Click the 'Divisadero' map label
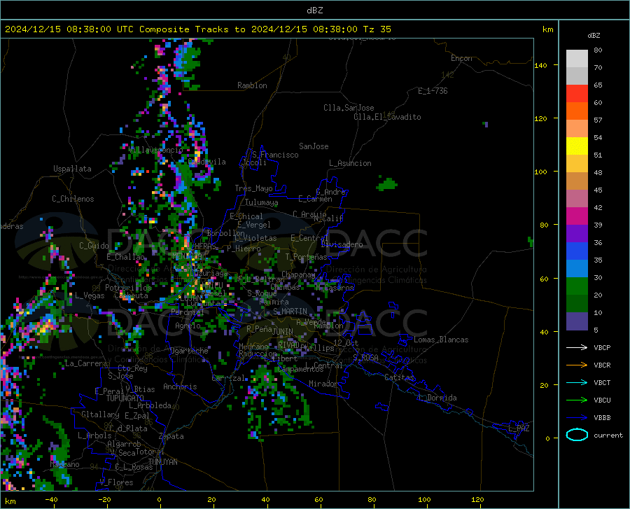The width and height of the screenshot is (630, 509). [342, 244]
